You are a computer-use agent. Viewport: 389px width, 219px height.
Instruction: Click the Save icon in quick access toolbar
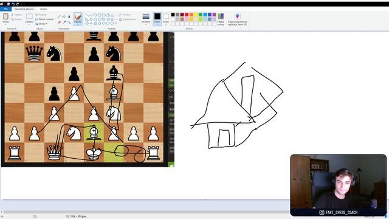8,4
